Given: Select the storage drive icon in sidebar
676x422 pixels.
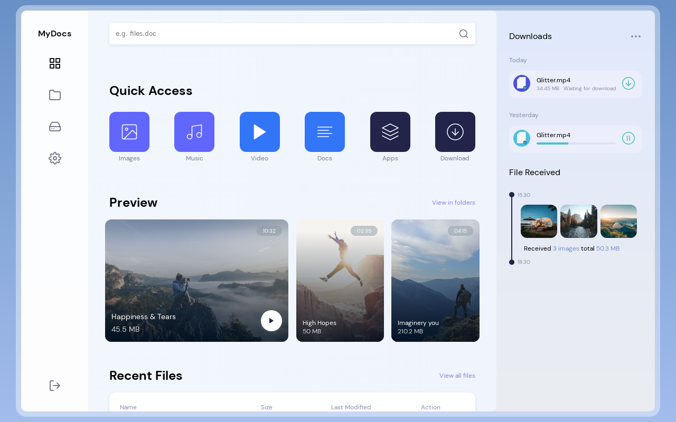Looking at the screenshot, I should (55, 127).
